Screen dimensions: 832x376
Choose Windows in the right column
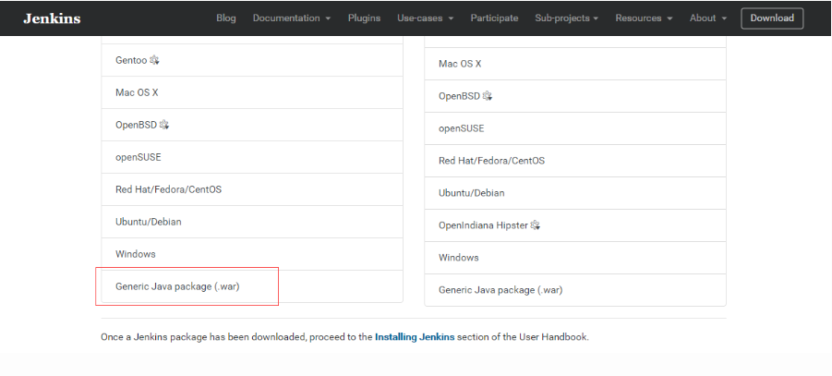point(575,258)
